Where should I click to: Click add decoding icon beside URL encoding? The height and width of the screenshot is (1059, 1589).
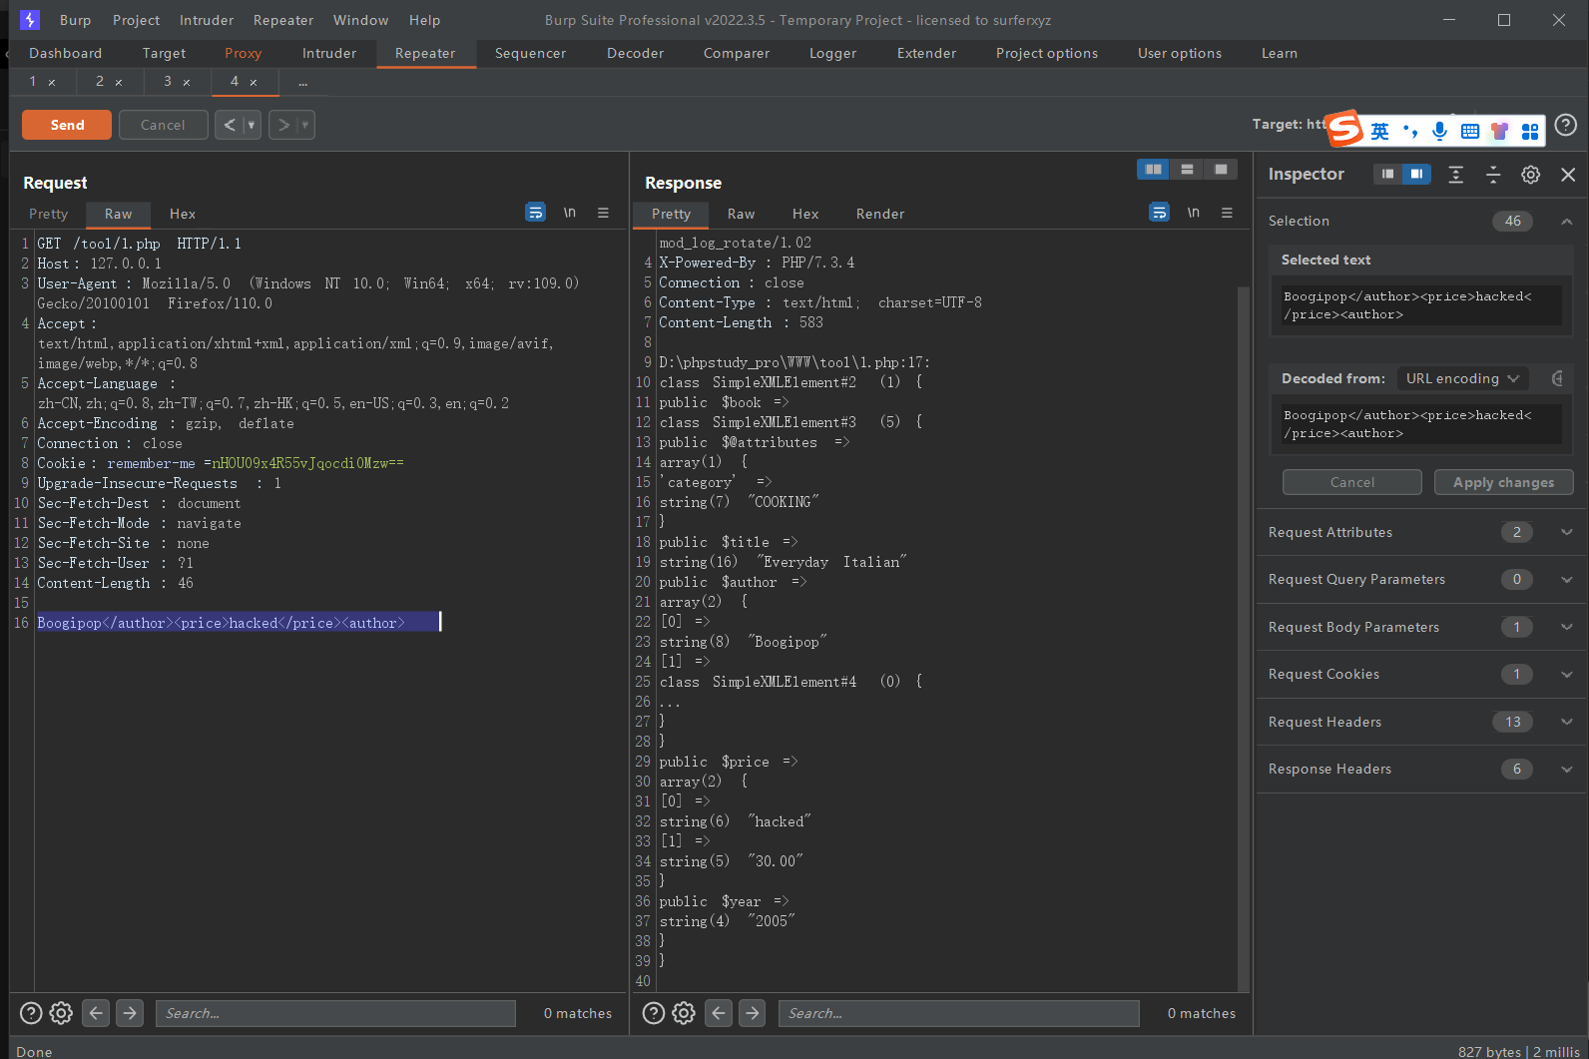[x=1557, y=378]
